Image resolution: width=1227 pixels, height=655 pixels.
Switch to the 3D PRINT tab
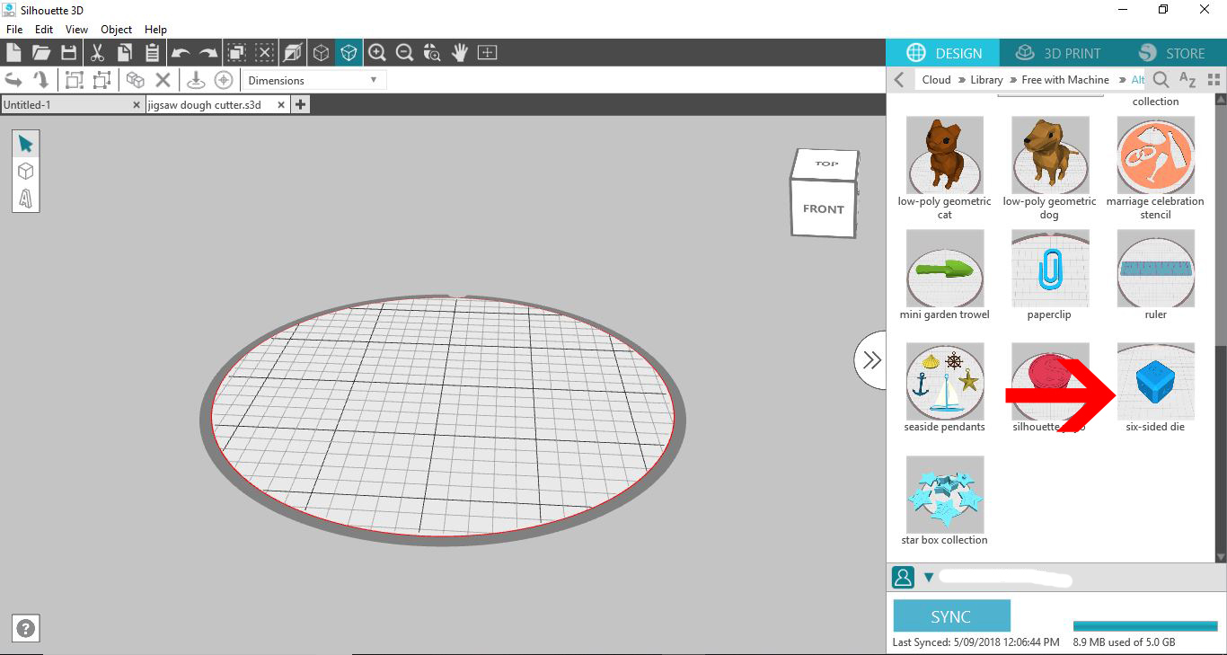[x=1059, y=53]
